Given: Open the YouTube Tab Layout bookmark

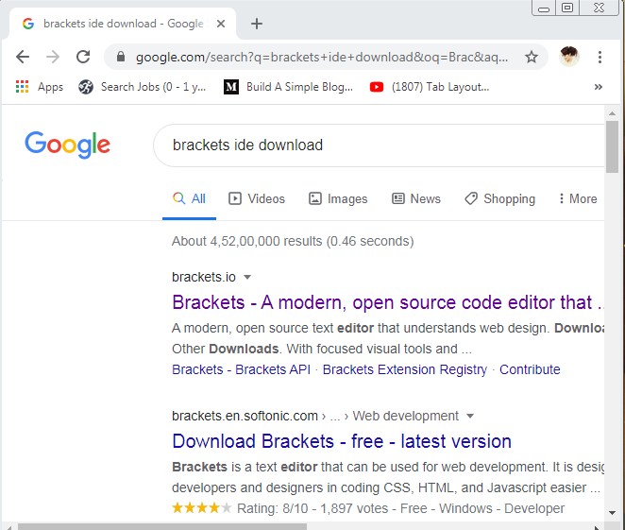Looking at the screenshot, I should click(x=430, y=87).
